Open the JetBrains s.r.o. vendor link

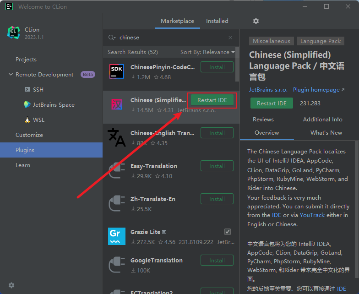268,90
